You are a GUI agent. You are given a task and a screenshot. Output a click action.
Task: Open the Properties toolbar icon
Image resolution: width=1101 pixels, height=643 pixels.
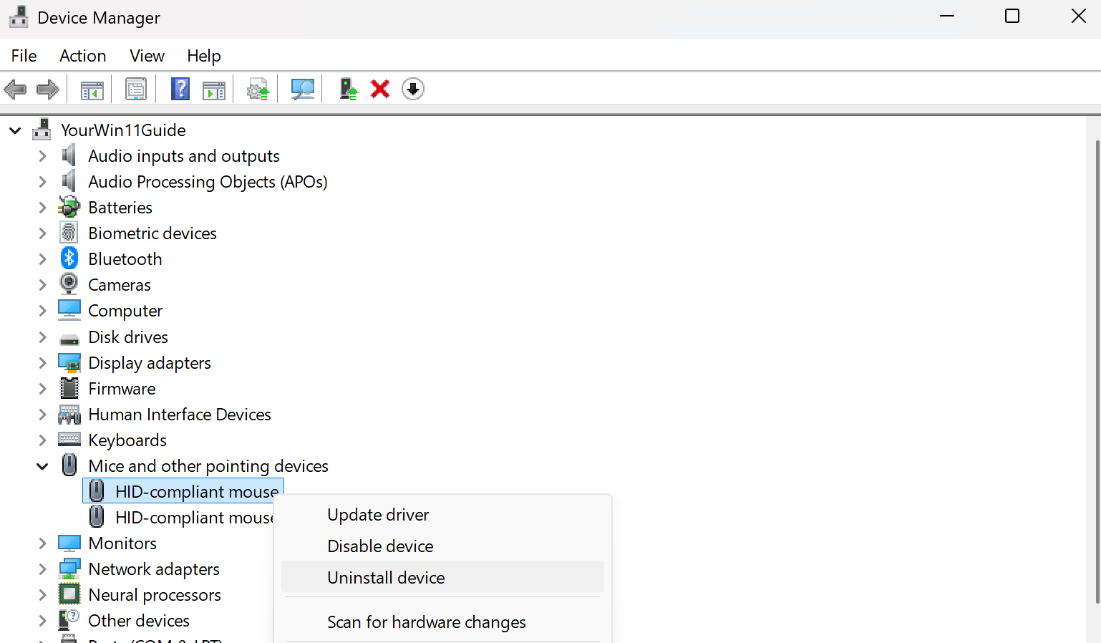[135, 90]
